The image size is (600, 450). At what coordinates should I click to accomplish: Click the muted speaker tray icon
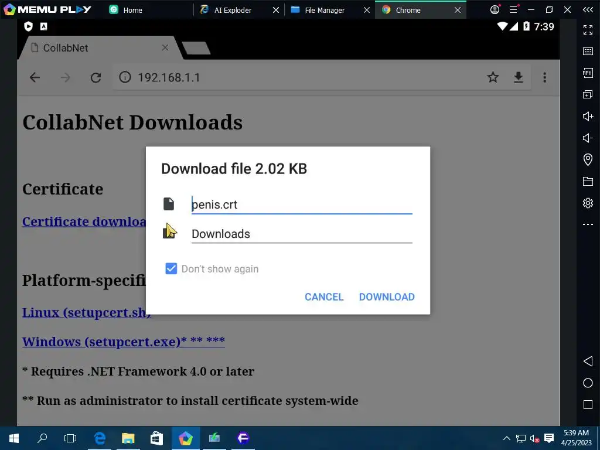[534, 438]
